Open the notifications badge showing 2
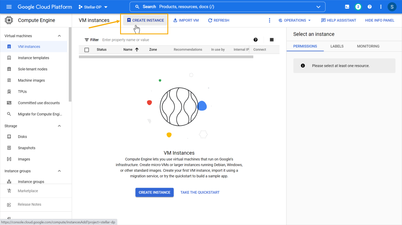402x225 pixels. [x=358, y=7]
